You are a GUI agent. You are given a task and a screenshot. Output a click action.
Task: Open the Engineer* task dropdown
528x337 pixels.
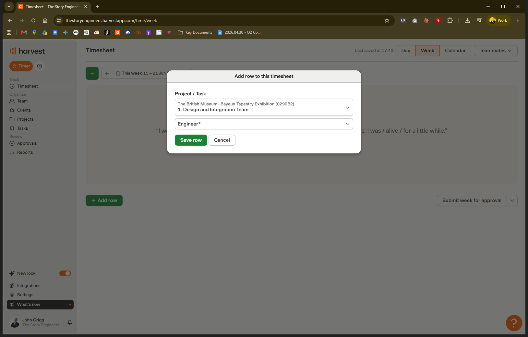pos(264,124)
